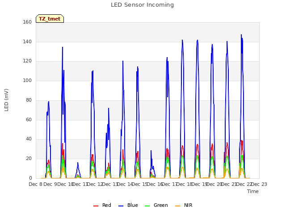Click the y-axis value 100
The width and height of the screenshot is (286, 214).
pyautogui.click(x=27, y=80)
